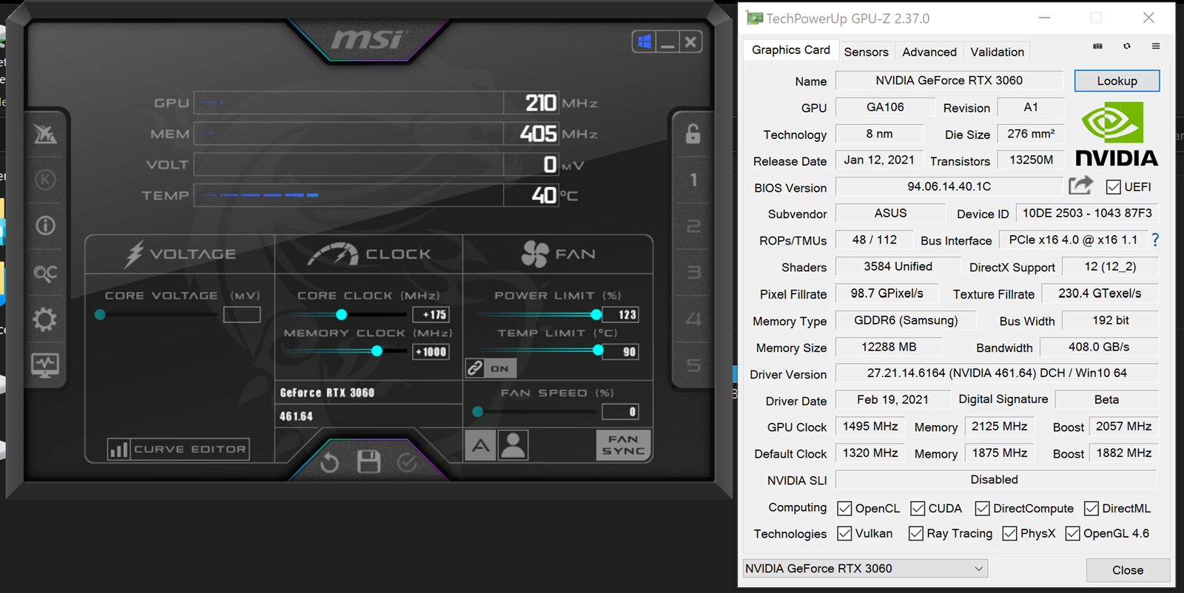Click the memory clock slider handle
Image resolution: width=1184 pixels, height=593 pixels.
pos(377,351)
